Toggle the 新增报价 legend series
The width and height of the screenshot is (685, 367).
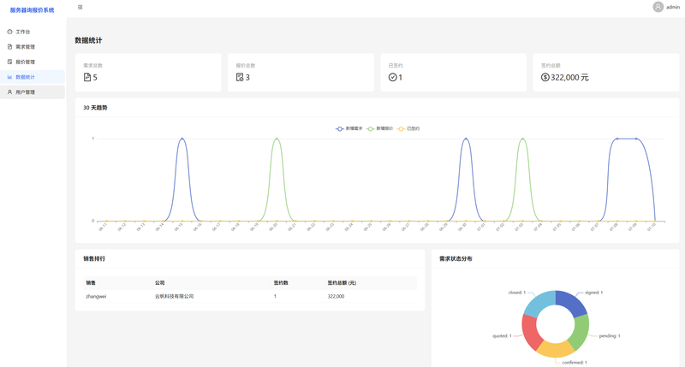coord(379,128)
